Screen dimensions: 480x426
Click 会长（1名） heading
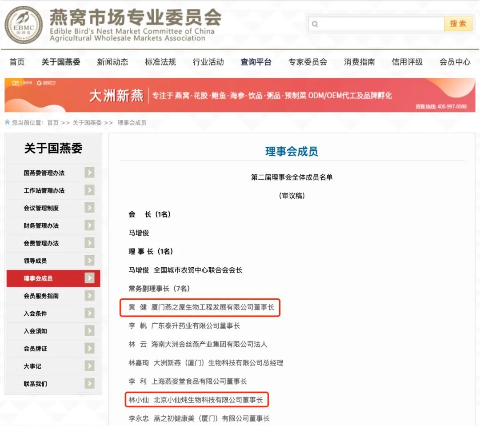coord(149,214)
